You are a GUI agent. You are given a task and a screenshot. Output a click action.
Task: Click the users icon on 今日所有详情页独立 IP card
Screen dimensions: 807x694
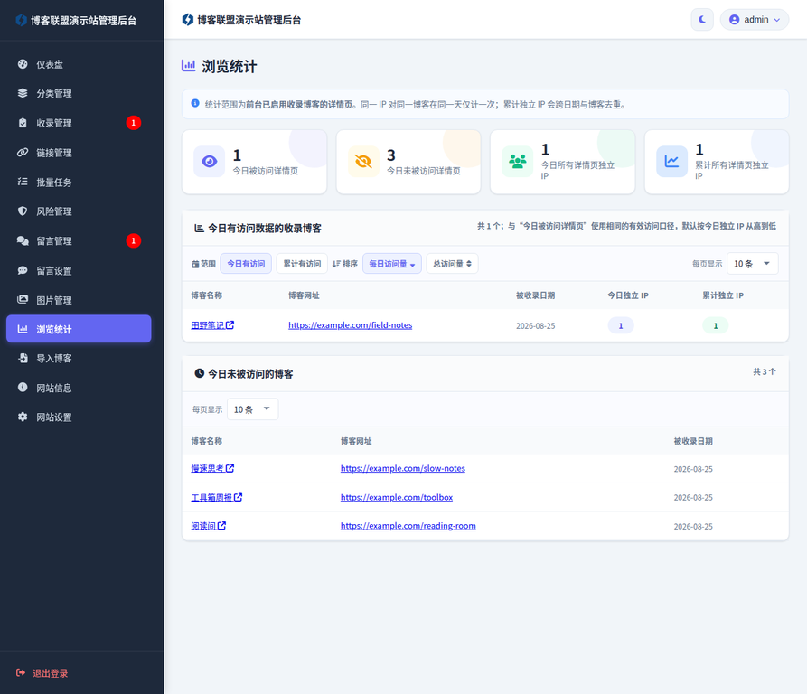point(517,162)
